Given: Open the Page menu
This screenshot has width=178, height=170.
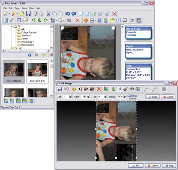Looking at the screenshot, I should point(17,8).
